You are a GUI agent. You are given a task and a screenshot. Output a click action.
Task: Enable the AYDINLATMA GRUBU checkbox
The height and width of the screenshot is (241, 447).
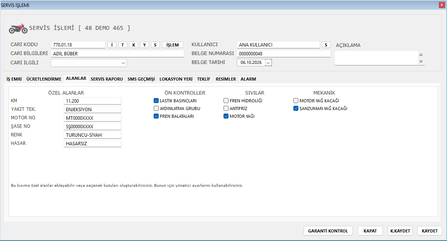(x=156, y=108)
